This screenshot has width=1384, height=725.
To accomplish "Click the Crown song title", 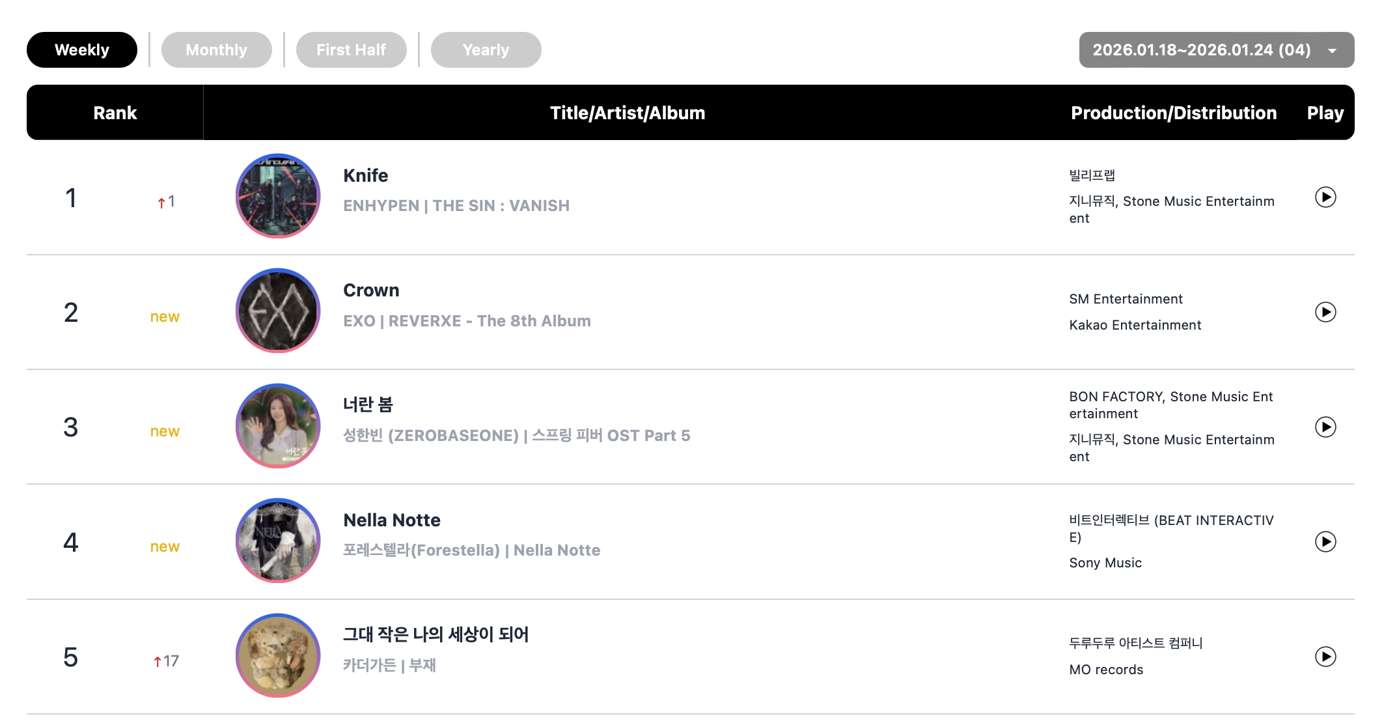I will pyautogui.click(x=371, y=291).
